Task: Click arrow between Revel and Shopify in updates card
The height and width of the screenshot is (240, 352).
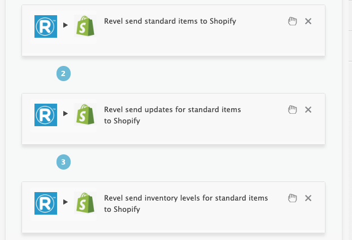Action: pyautogui.click(x=66, y=113)
